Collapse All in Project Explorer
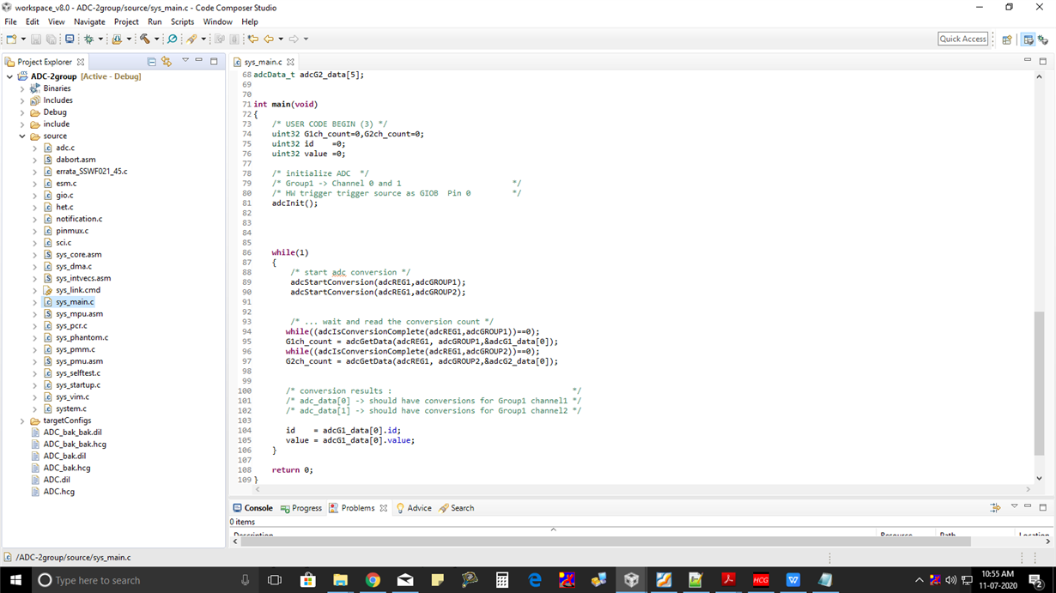1056x593 pixels. click(152, 62)
